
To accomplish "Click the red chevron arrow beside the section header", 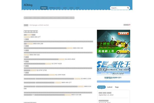I will (x=130, y=25).
